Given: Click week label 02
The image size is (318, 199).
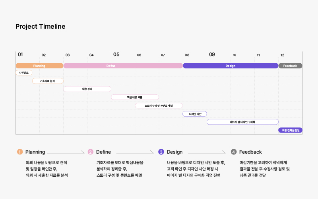Looking at the screenshot, I should 44,55.
